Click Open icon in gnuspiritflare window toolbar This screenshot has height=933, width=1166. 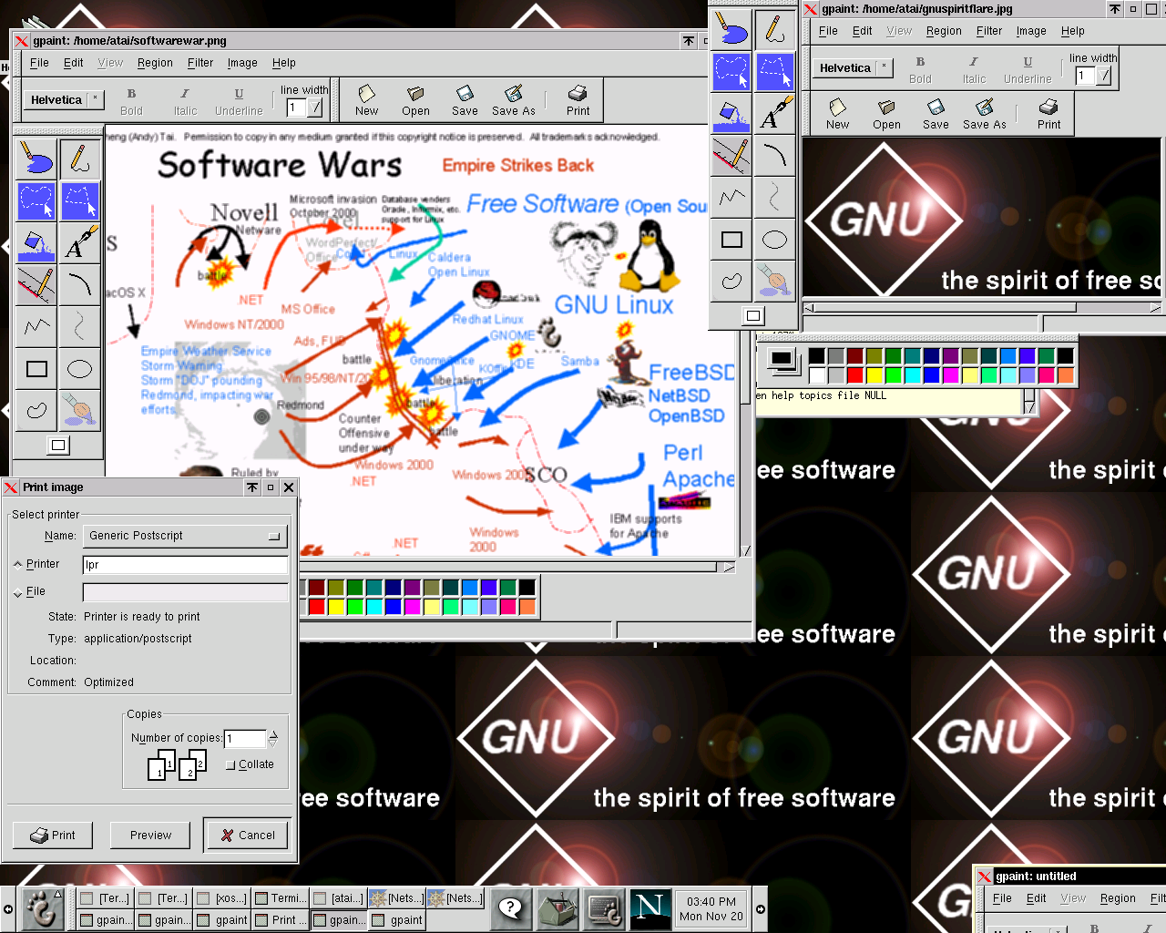tap(886, 114)
